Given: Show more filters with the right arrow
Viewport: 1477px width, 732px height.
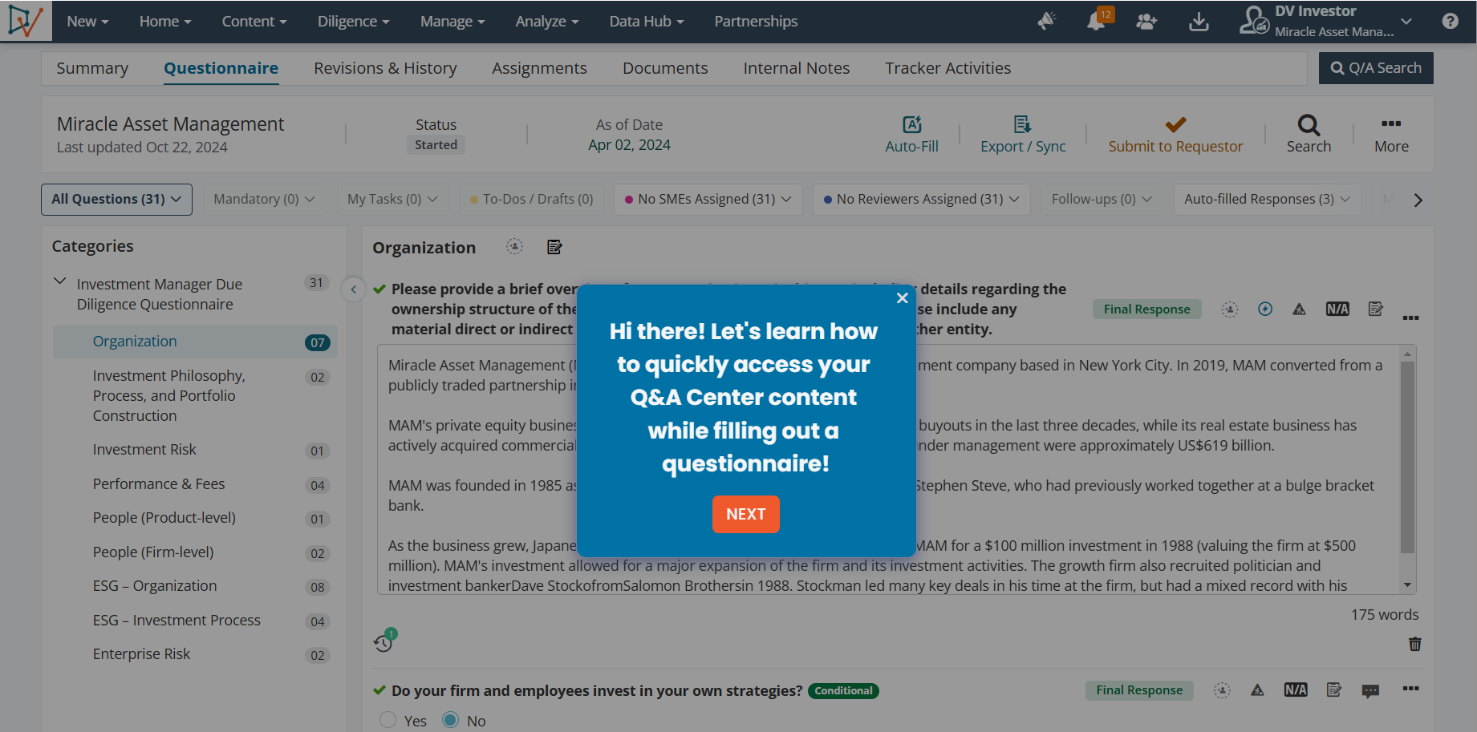Looking at the screenshot, I should click(1418, 200).
